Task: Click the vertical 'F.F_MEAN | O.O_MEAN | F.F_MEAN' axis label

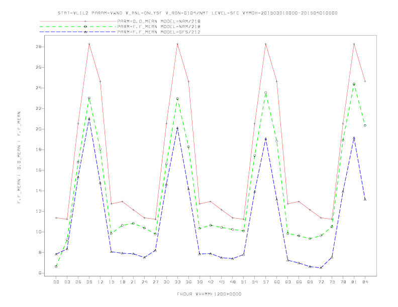Action: coord(19,158)
